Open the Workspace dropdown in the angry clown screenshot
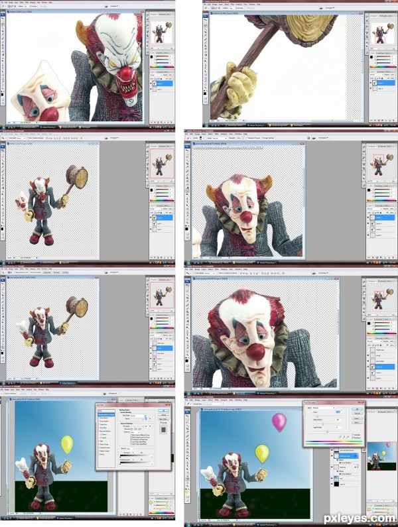The width and height of the screenshot is (398, 527). 115,6
